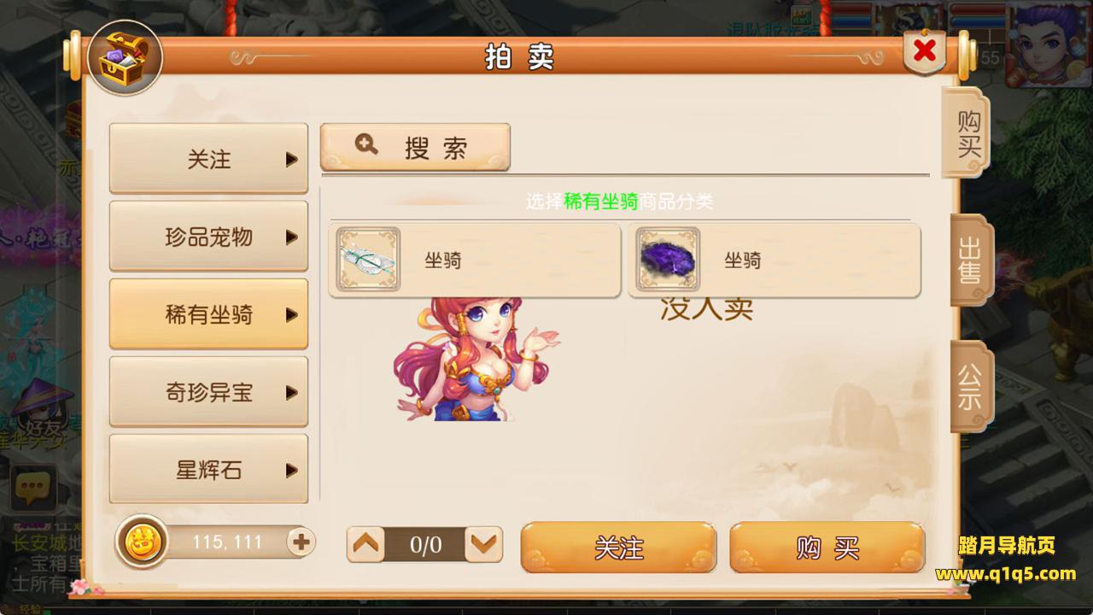Image resolution: width=1093 pixels, height=615 pixels.
Task: Open the 奇珍异宝 category
Action: point(208,392)
